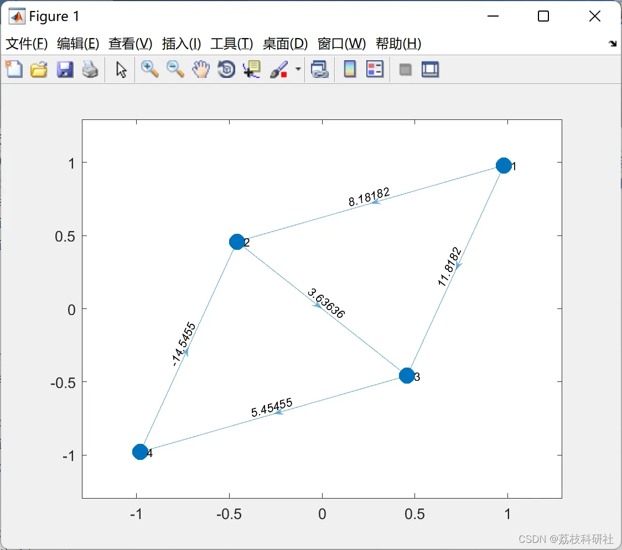Image resolution: width=622 pixels, height=550 pixels.
Task: Click the MATLAB logo in title bar
Action: pos(17,16)
